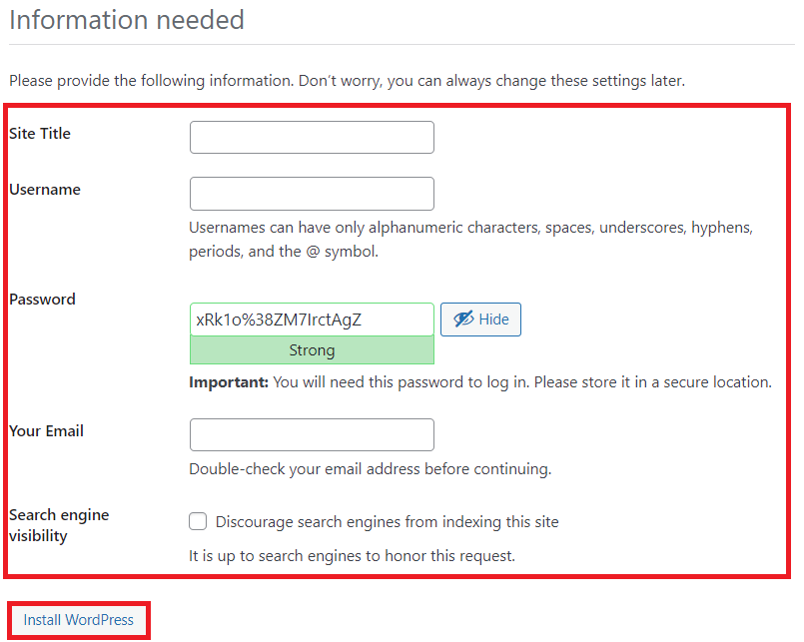
Task: Select the password field showing xRk1o%38ZM7IrctAgZ
Action: (x=312, y=319)
